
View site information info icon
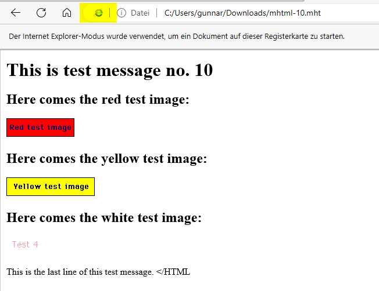(x=121, y=13)
